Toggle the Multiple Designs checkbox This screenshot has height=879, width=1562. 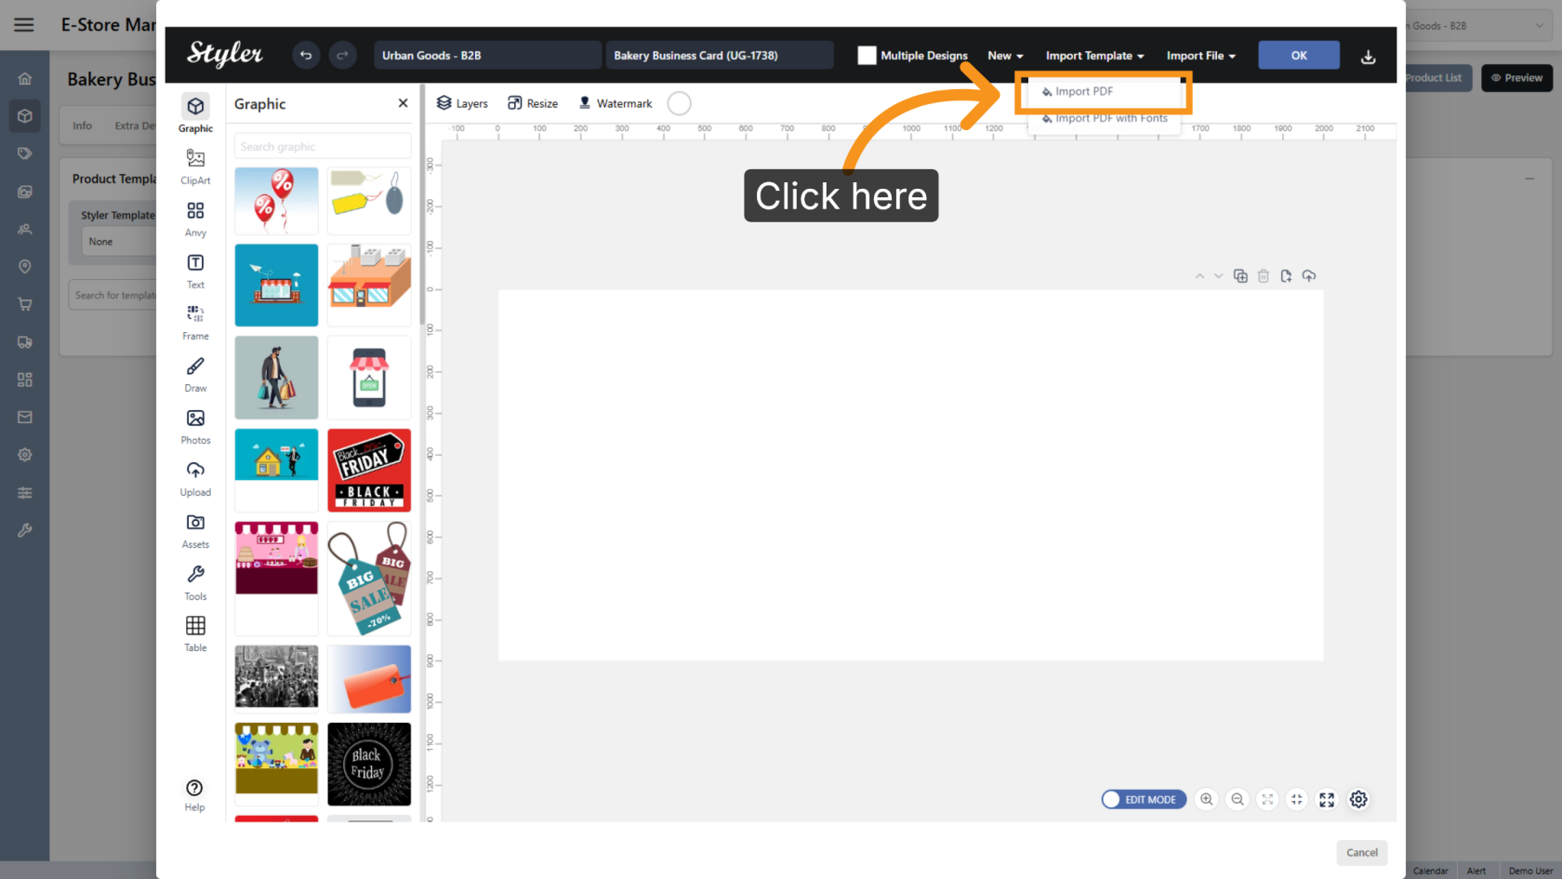[867, 56]
